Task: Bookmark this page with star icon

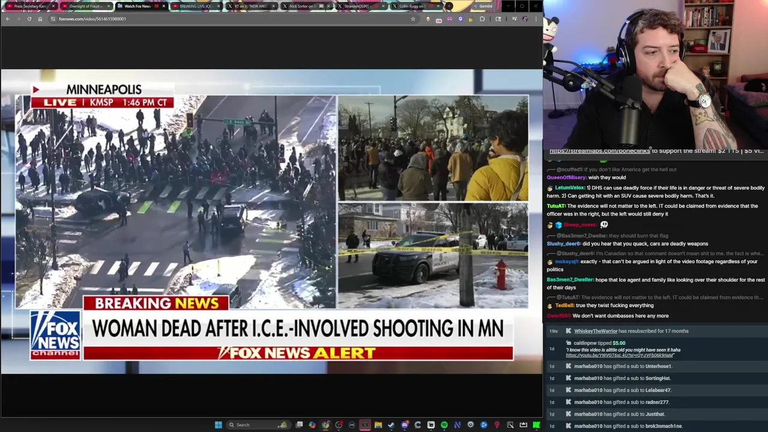Action: tap(413, 19)
